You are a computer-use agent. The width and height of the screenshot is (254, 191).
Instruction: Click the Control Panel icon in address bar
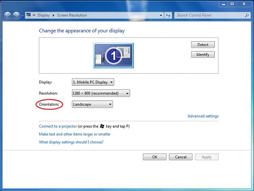(x=28, y=15)
